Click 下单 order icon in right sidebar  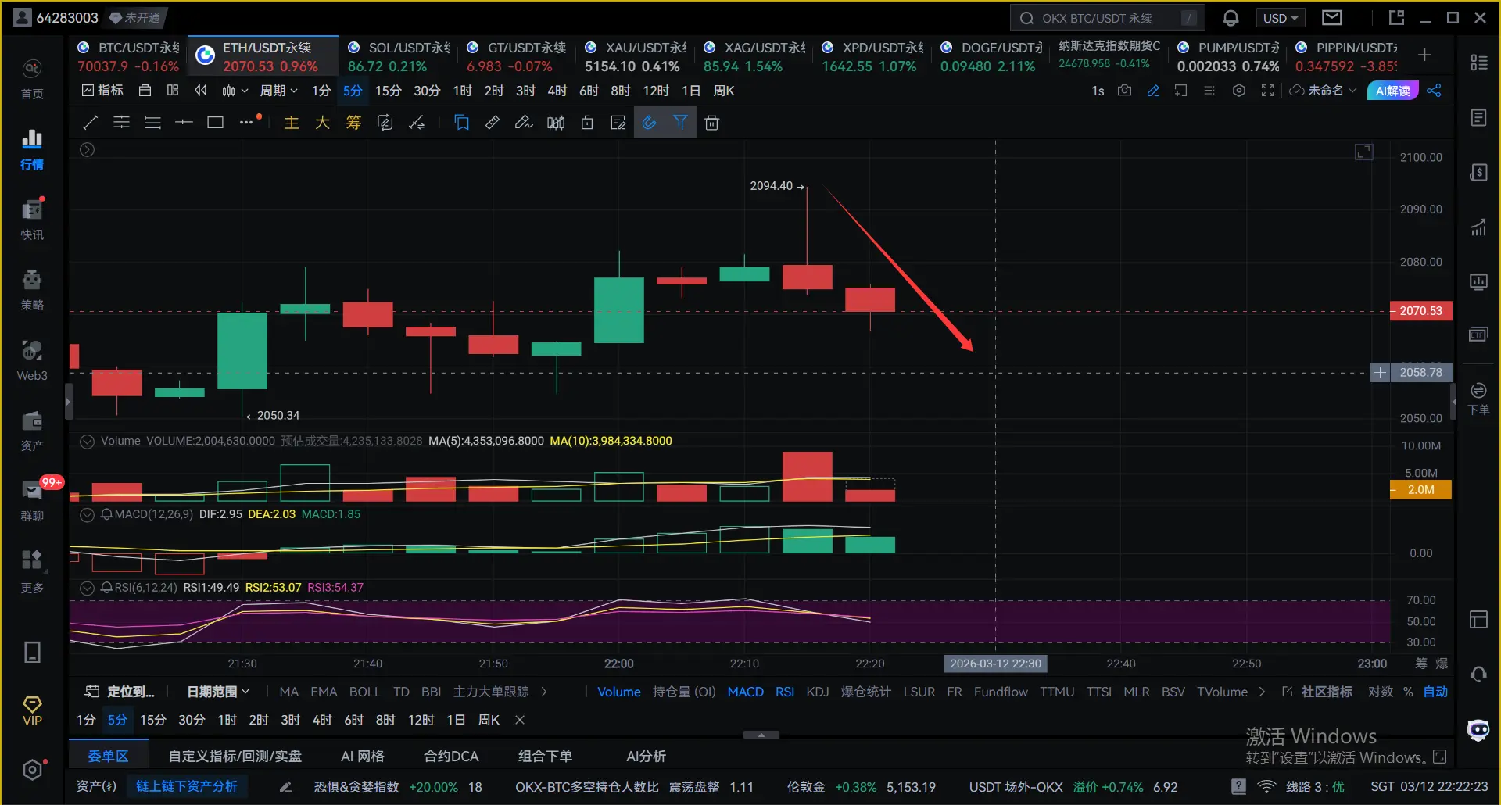point(1478,399)
